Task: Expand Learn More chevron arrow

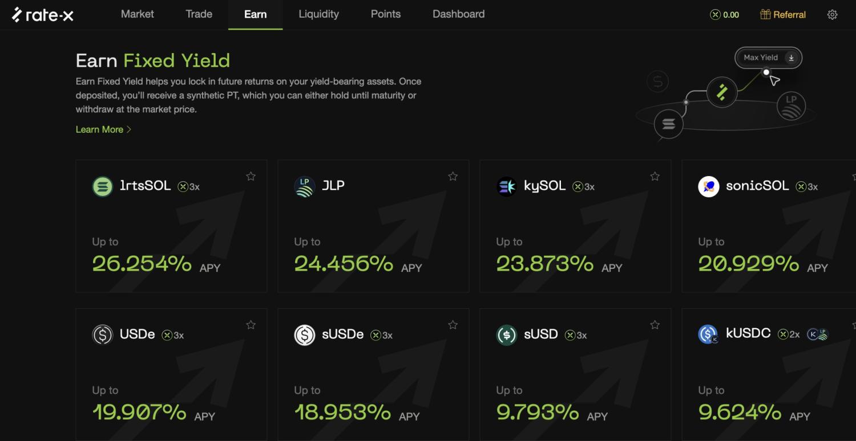Action: [129, 129]
